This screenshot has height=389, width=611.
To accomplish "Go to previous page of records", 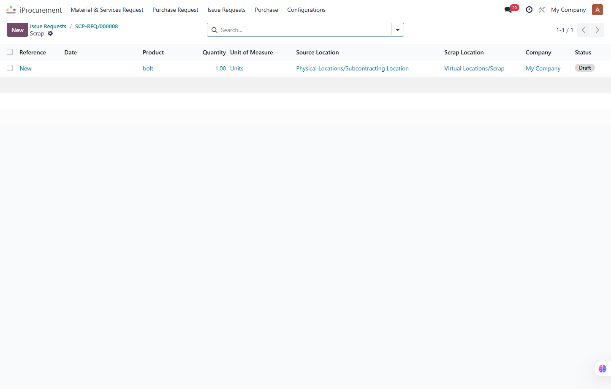I will (x=584, y=30).
